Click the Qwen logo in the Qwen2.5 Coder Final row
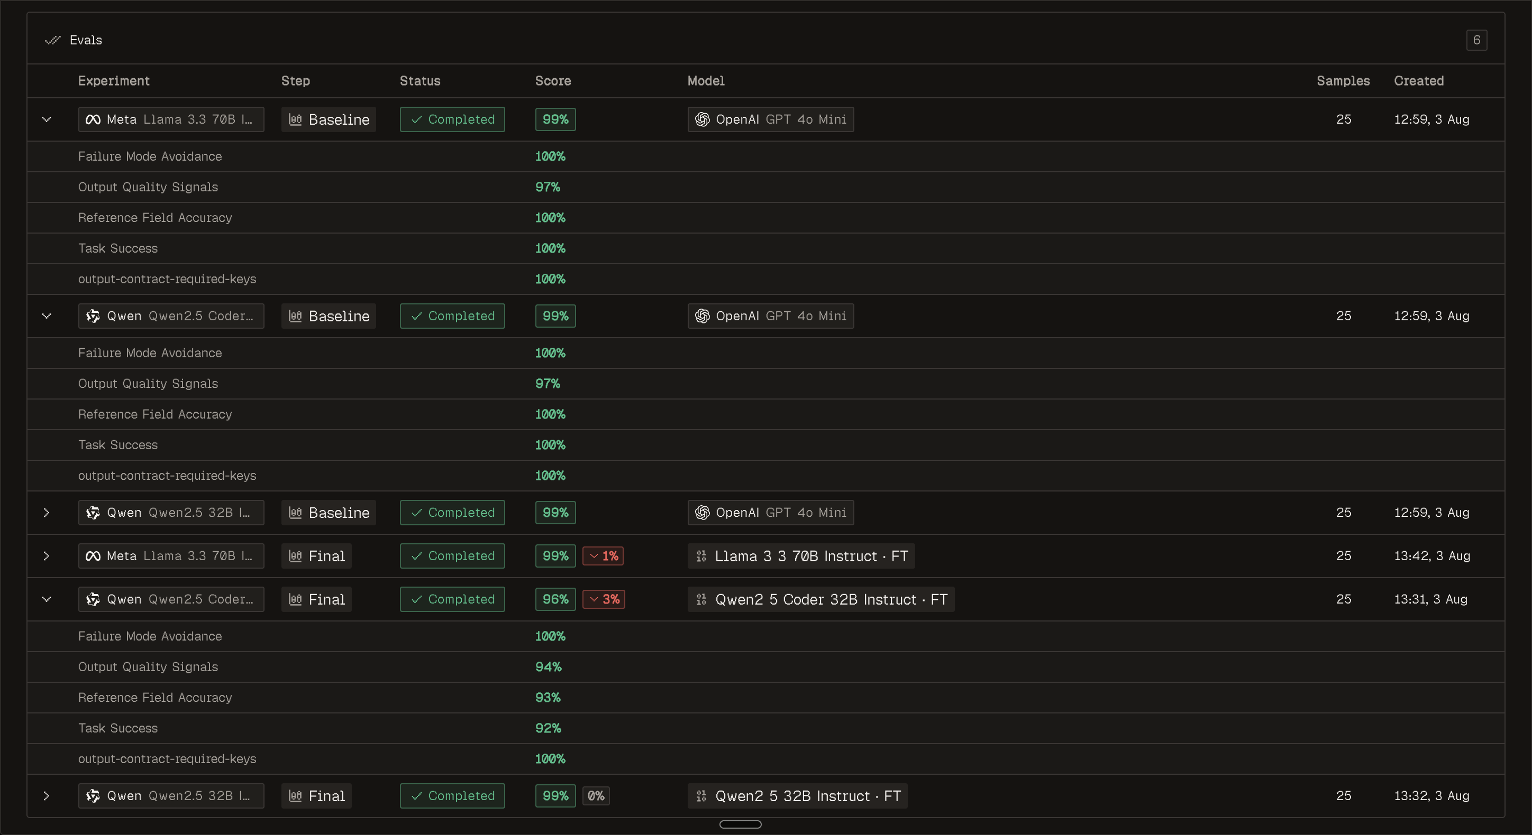 pos(93,600)
